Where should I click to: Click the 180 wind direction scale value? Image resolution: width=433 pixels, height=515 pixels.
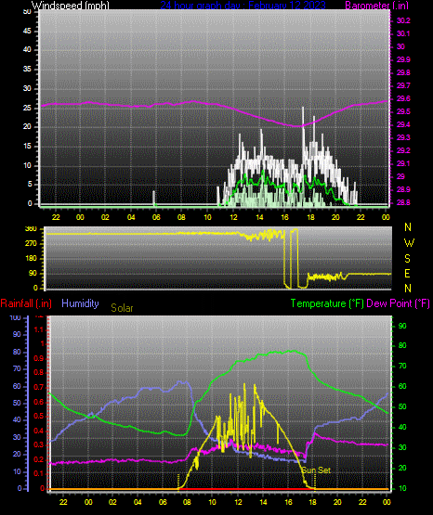31,259
